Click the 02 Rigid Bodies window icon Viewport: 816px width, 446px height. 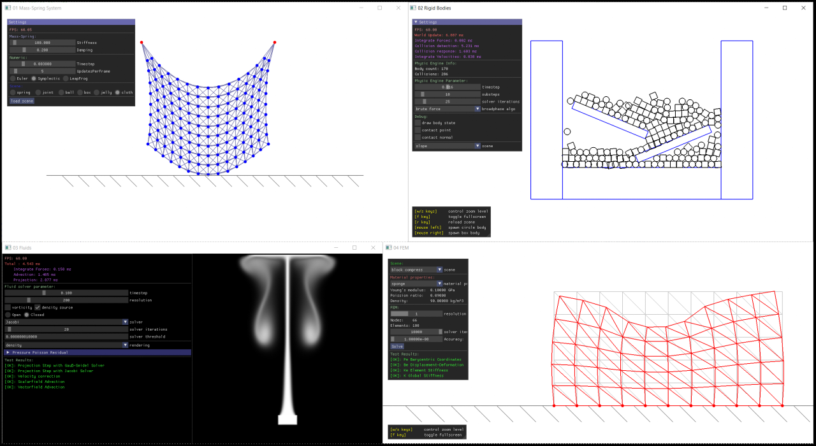click(x=414, y=8)
